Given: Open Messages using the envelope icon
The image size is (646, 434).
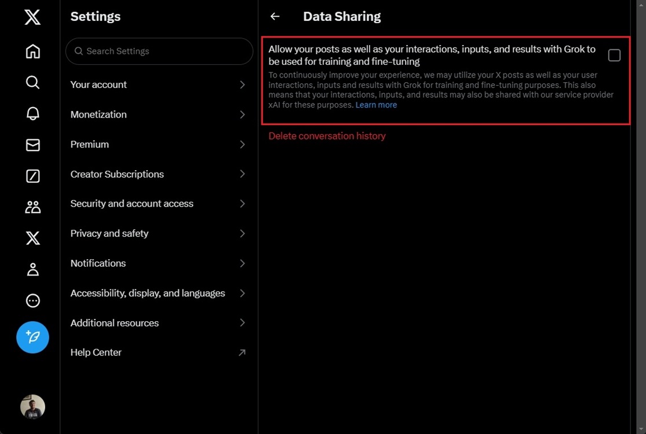Looking at the screenshot, I should tap(32, 145).
